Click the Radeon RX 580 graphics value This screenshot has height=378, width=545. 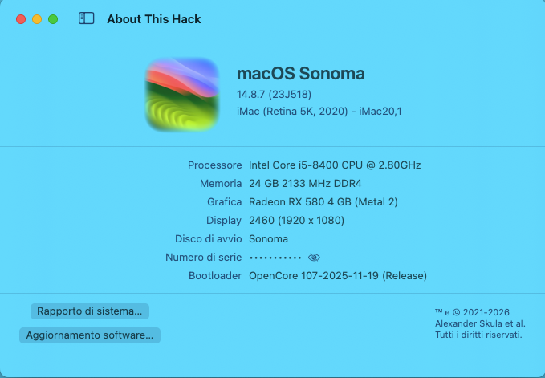[x=323, y=201]
